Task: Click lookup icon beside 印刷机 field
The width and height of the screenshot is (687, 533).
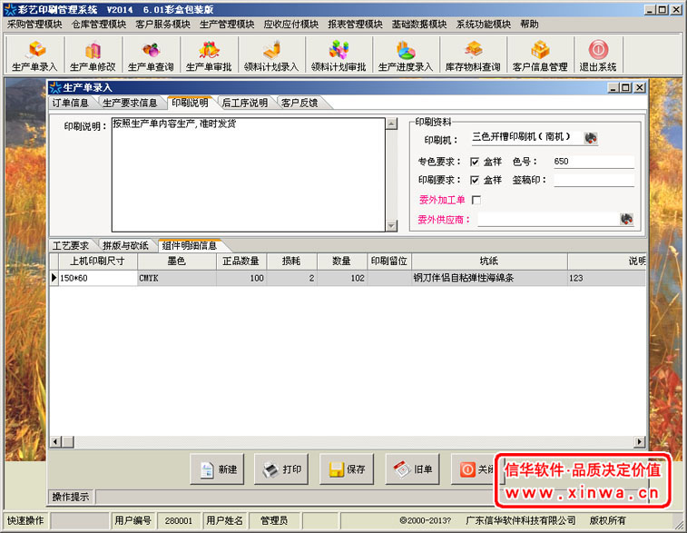Action: click(x=590, y=138)
